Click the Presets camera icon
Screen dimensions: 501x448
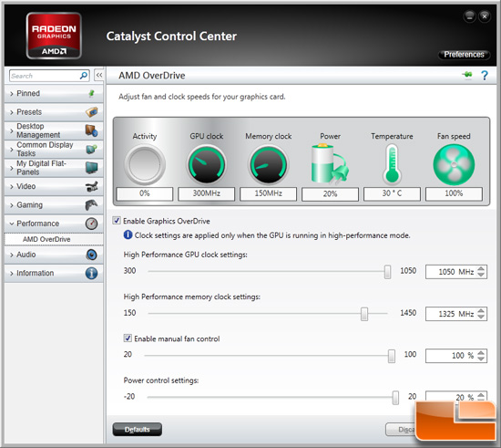click(92, 112)
